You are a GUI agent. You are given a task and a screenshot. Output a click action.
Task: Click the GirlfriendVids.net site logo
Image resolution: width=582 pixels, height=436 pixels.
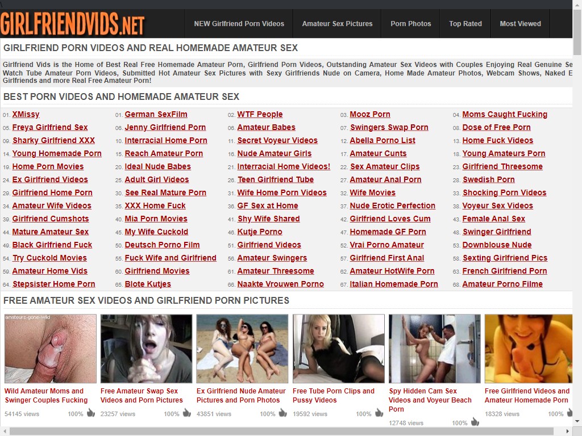73,24
